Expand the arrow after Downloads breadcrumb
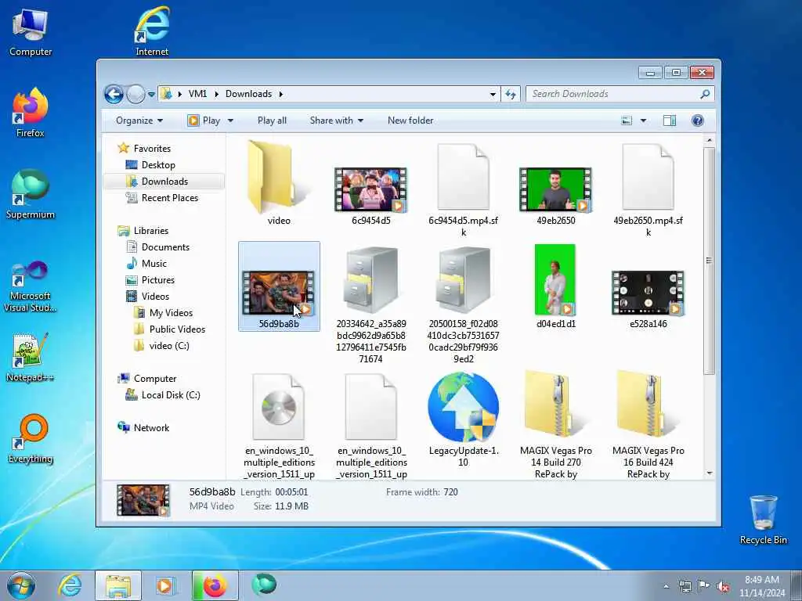The height and width of the screenshot is (601, 802). click(281, 94)
